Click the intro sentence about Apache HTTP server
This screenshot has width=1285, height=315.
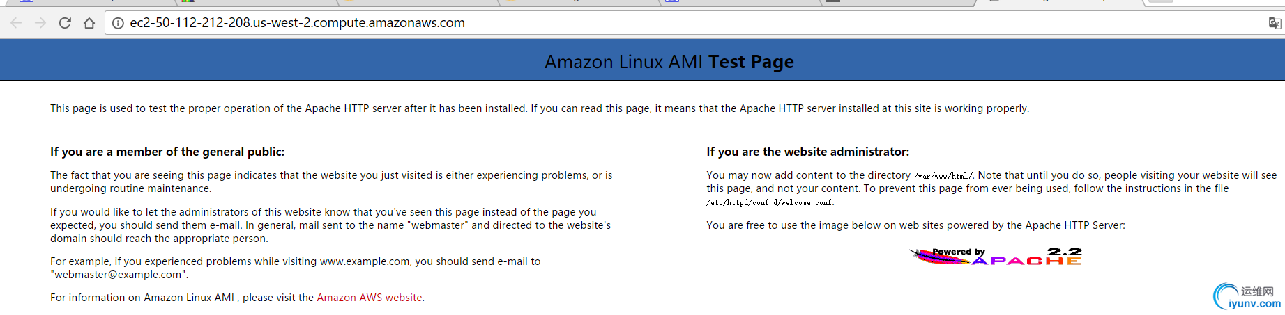[540, 108]
